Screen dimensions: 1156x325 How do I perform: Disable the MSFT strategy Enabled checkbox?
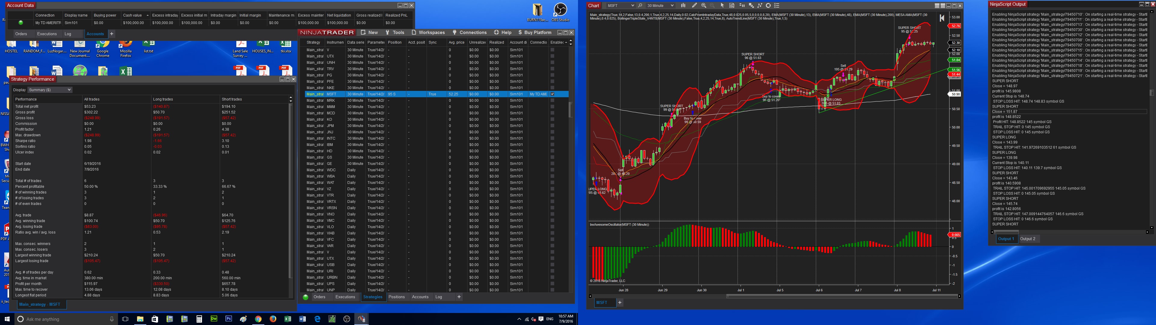tap(552, 94)
